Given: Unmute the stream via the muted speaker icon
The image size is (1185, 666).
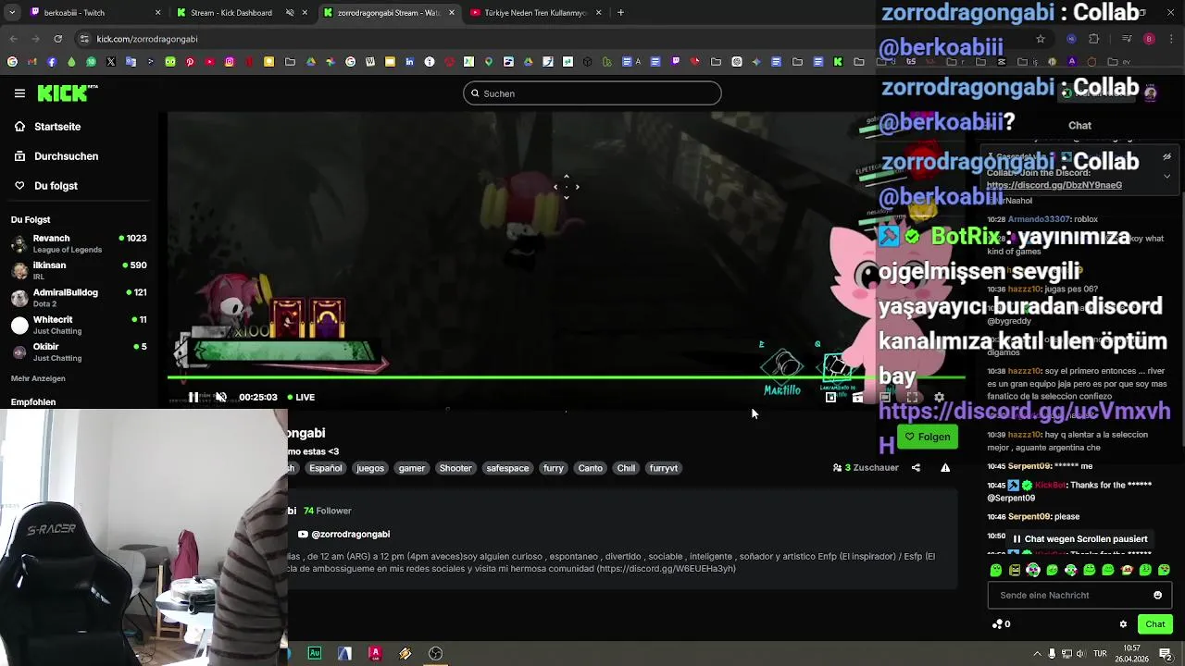Looking at the screenshot, I should 221,397.
